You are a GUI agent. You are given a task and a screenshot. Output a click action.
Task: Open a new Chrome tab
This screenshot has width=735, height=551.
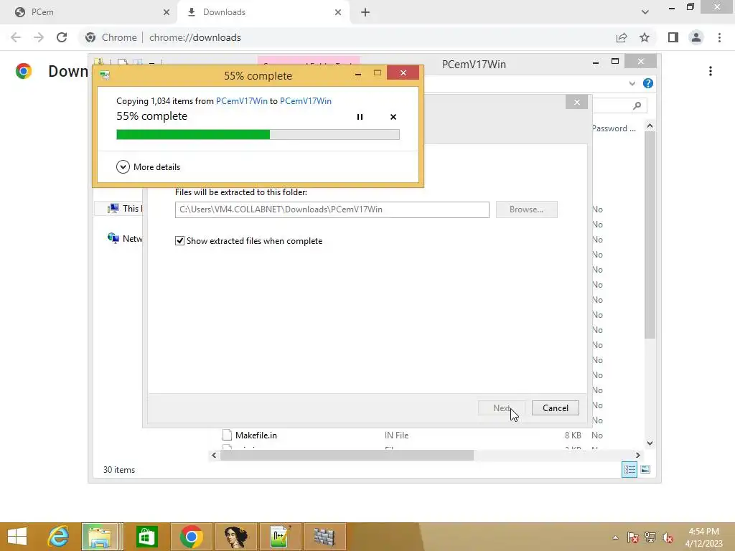[x=365, y=12]
